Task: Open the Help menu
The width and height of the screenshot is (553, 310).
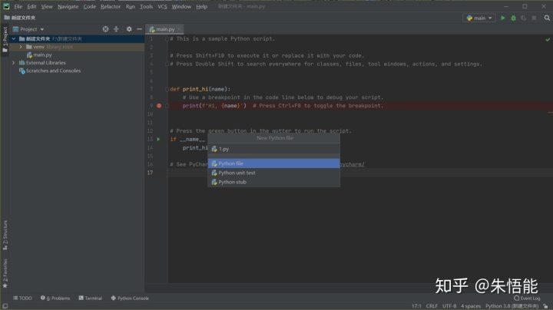Action: (202, 6)
